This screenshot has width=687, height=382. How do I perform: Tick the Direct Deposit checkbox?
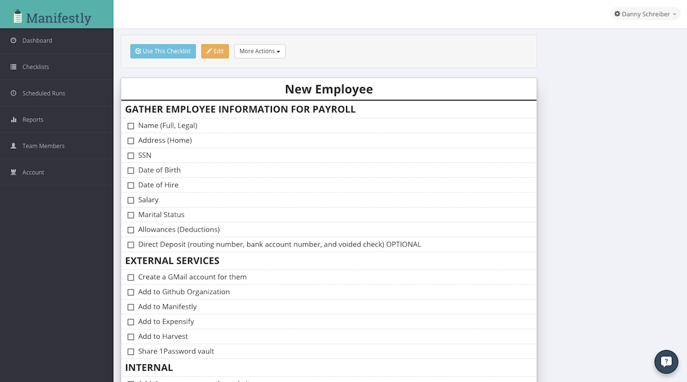point(131,245)
